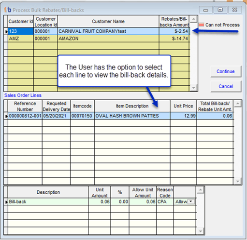The image size is (247, 240).
Task: Click the row selector arrow for customer 123
Action: 6,31
